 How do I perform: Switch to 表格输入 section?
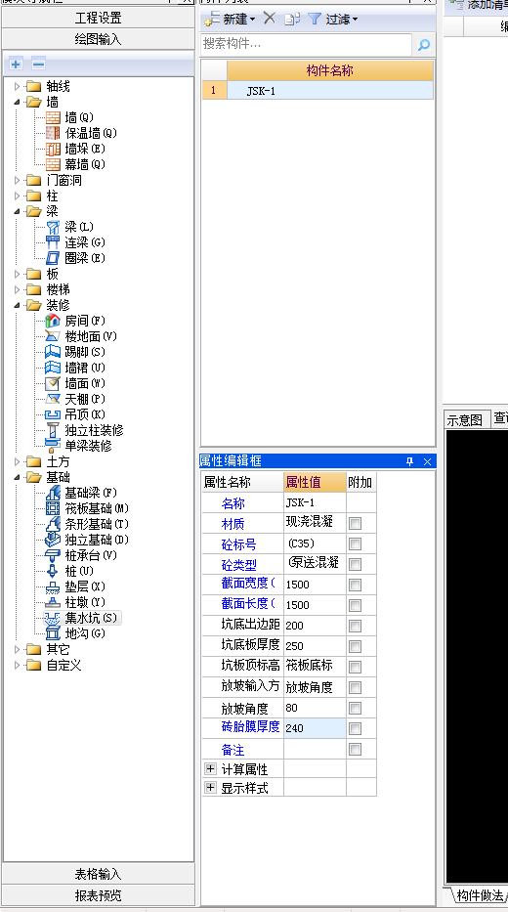click(x=99, y=874)
